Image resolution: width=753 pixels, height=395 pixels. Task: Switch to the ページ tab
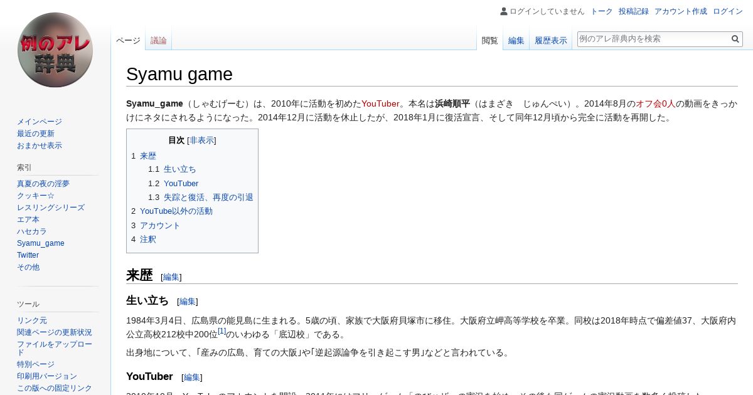tap(128, 40)
